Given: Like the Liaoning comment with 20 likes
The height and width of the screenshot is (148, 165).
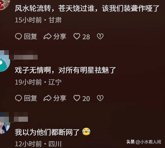Looking at the screenshot, I should 77,98.
